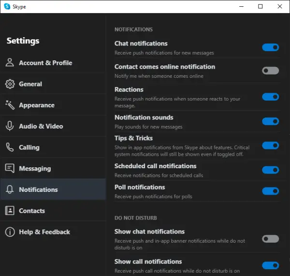
Task: Click the General gear icon
Action: click(x=10, y=84)
